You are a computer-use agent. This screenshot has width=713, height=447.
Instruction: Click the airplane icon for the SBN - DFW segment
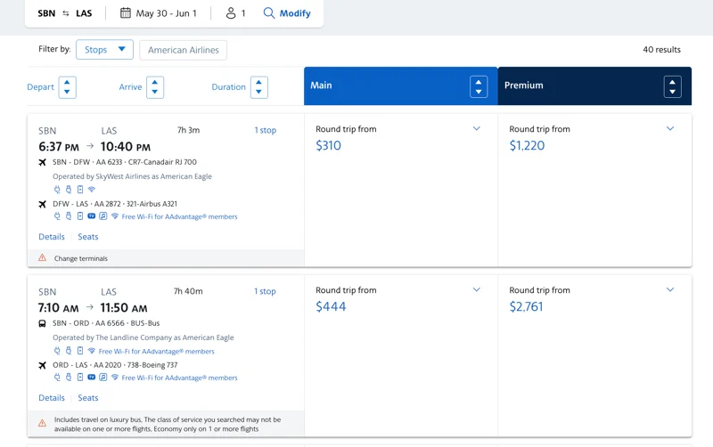point(42,162)
